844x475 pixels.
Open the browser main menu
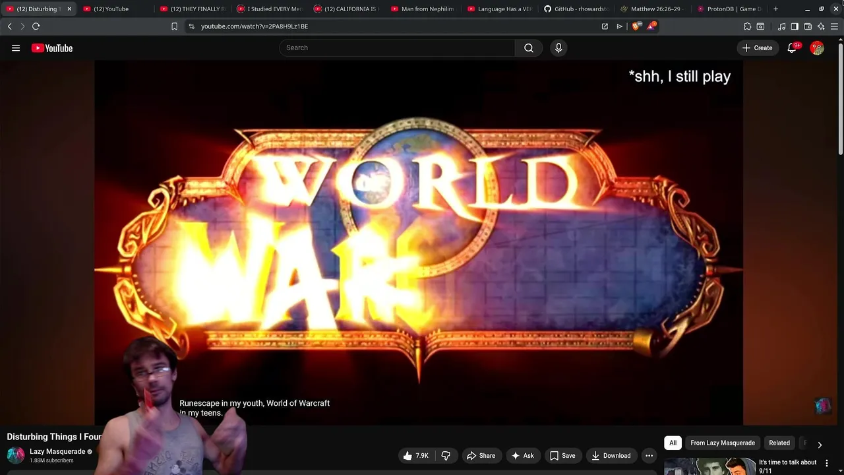(834, 26)
